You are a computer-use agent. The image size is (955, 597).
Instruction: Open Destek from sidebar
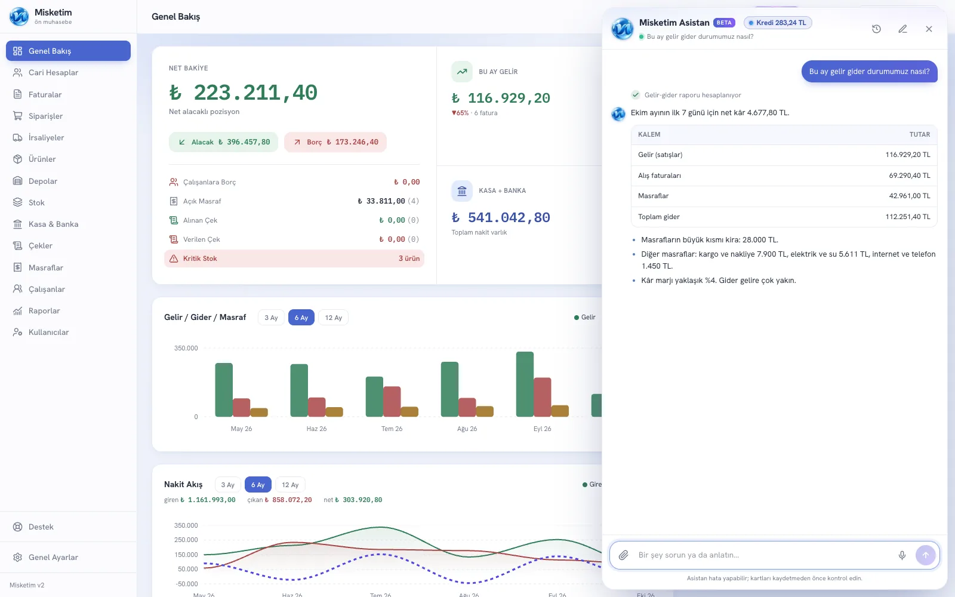pyautogui.click(x=68, y=527)
